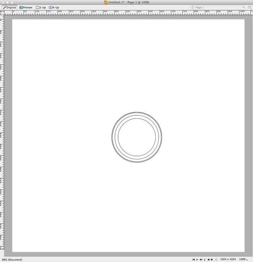This screenshot has height=262, width=253.
Task: Switch to the Original view tab
Action: (x=10, y=7)
